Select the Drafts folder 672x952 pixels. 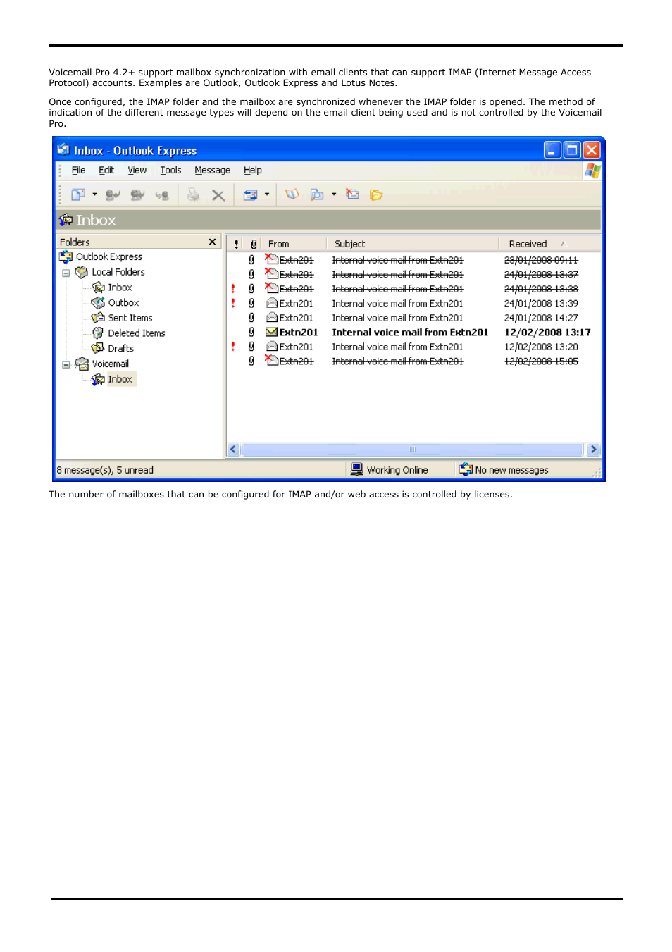click(120, 349)
